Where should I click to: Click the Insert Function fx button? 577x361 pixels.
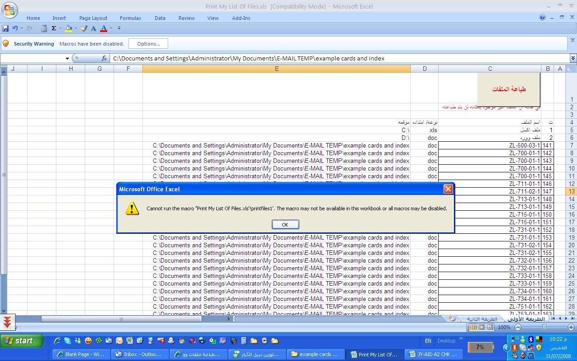tap(104, 58)
